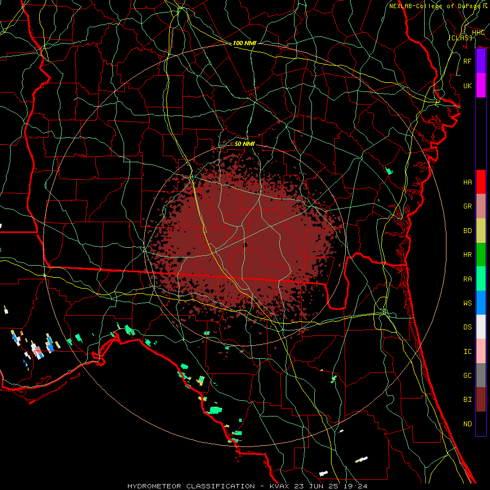Click the RA light green legend swatch
Viewport: 490px width, 490px height.
coord(481,279)
